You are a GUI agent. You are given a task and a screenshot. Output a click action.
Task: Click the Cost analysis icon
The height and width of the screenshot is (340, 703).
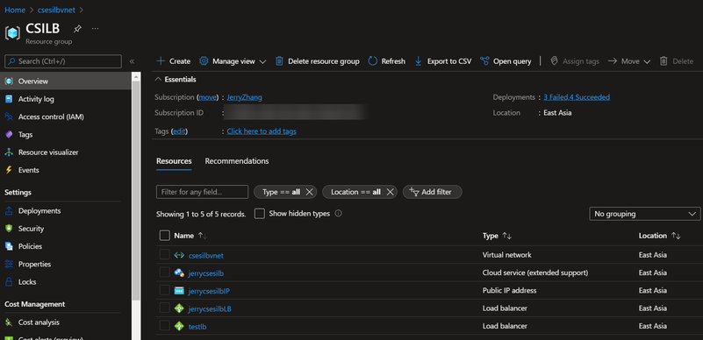9,322
